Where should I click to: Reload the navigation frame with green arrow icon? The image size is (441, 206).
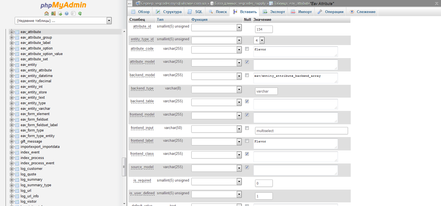[80, 13]
